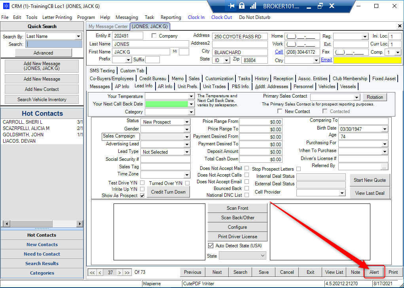Tick Does Not Accept Email
This screenshot has width=404, height=288.
[247, 182]
